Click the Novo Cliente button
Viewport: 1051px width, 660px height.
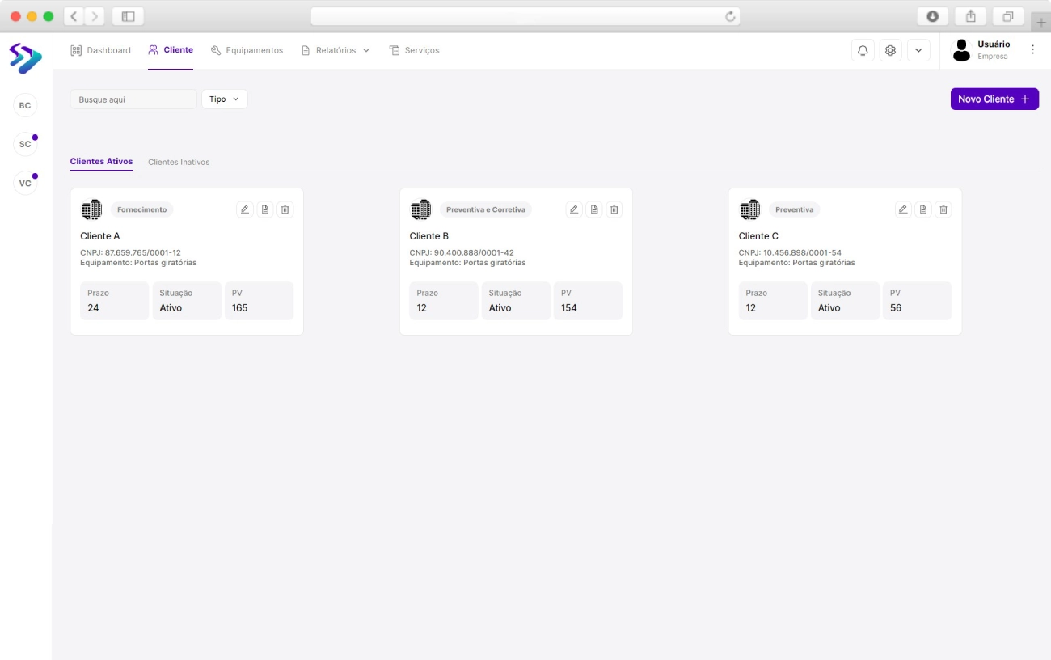994,99
